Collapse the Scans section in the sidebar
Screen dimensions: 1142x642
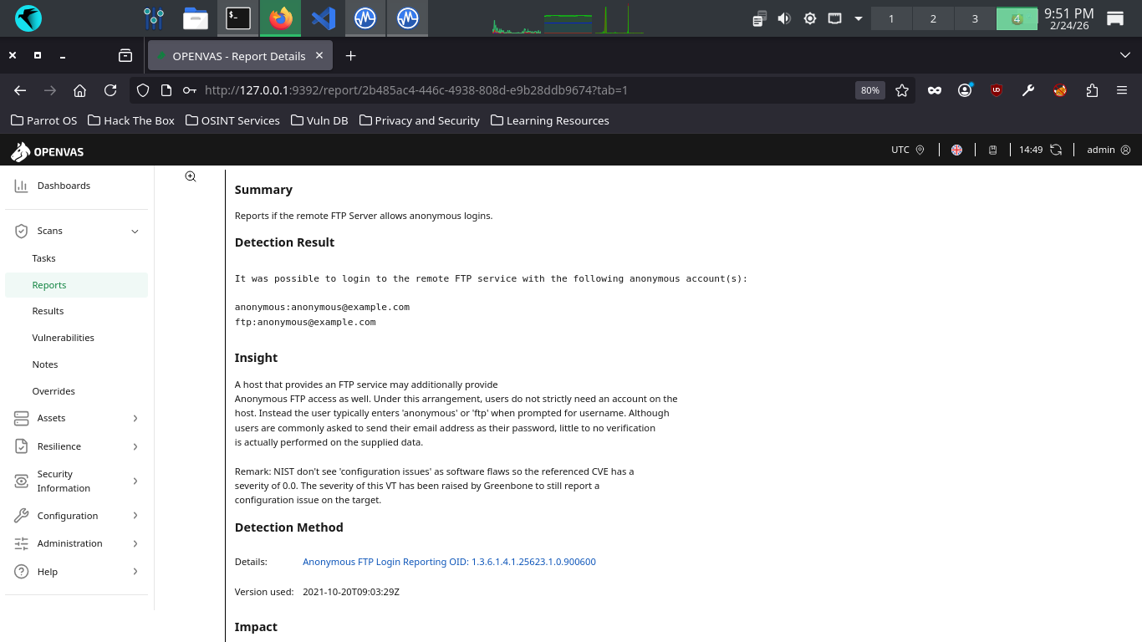pos(135,232)
